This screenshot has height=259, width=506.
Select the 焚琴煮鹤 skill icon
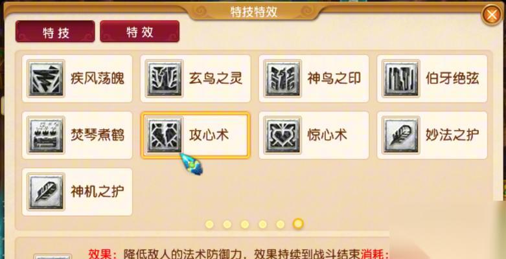click(46, 135)
